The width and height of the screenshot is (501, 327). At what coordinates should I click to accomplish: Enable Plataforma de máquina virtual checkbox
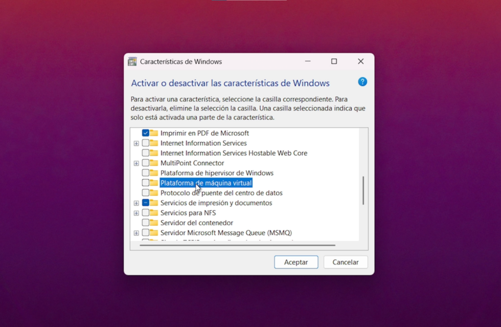(147, 183)
